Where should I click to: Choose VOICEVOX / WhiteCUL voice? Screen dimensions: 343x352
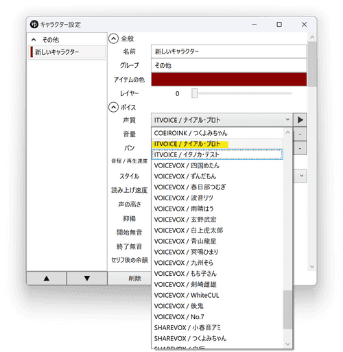coord(217,295)
